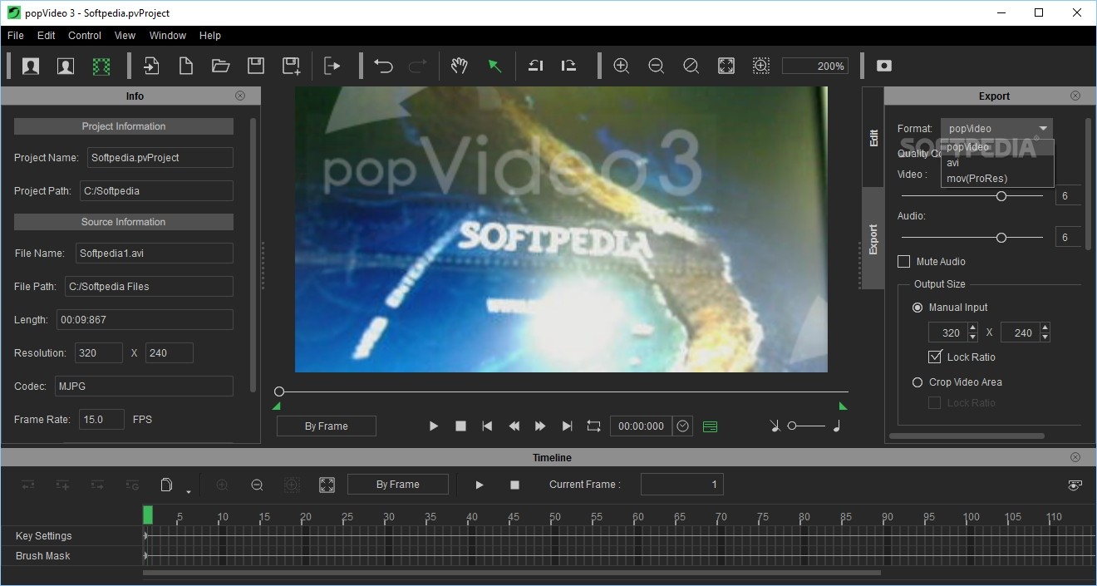
Task: Click the timeline visibility eye icon
Action: click(x=1075, y=485)
